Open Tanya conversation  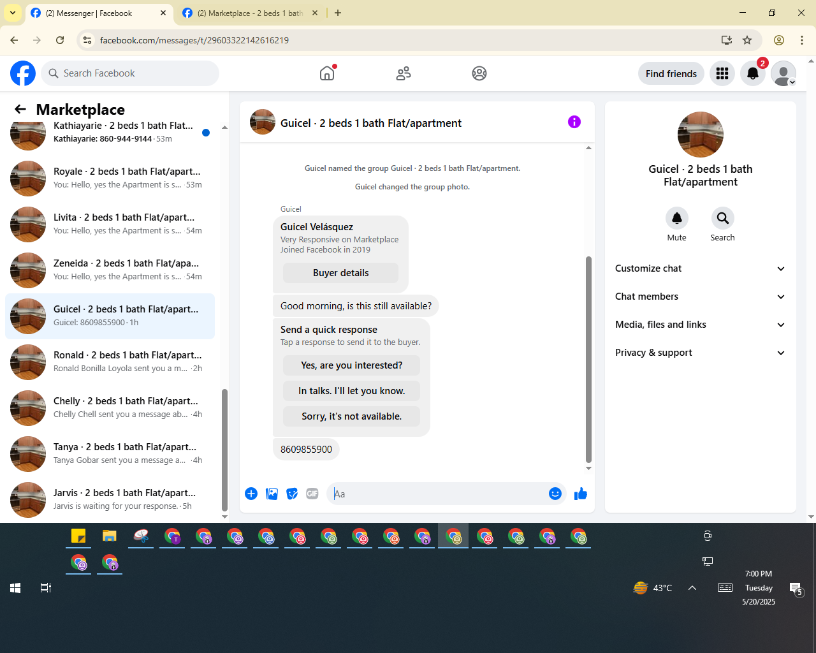point(110,454)
